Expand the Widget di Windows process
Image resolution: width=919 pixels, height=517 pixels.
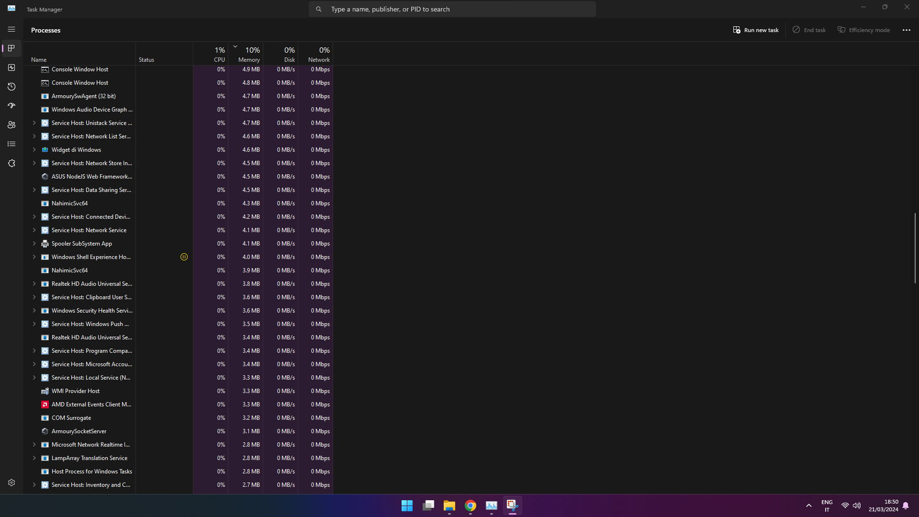point(34,150)
